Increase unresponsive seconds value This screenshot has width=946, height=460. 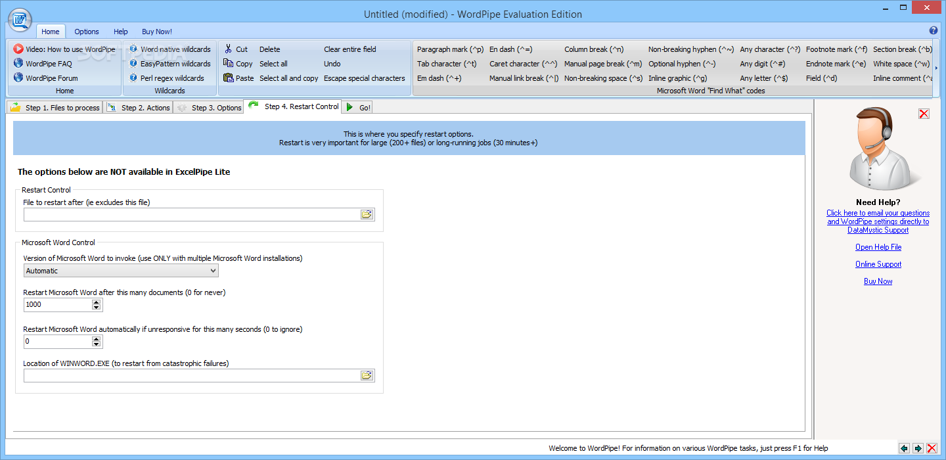[97, 338]
